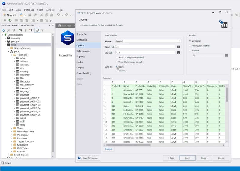This screenshot has height=171, width=240.
Task: Enable Detect a range automatically
Action: pos(117,57)
